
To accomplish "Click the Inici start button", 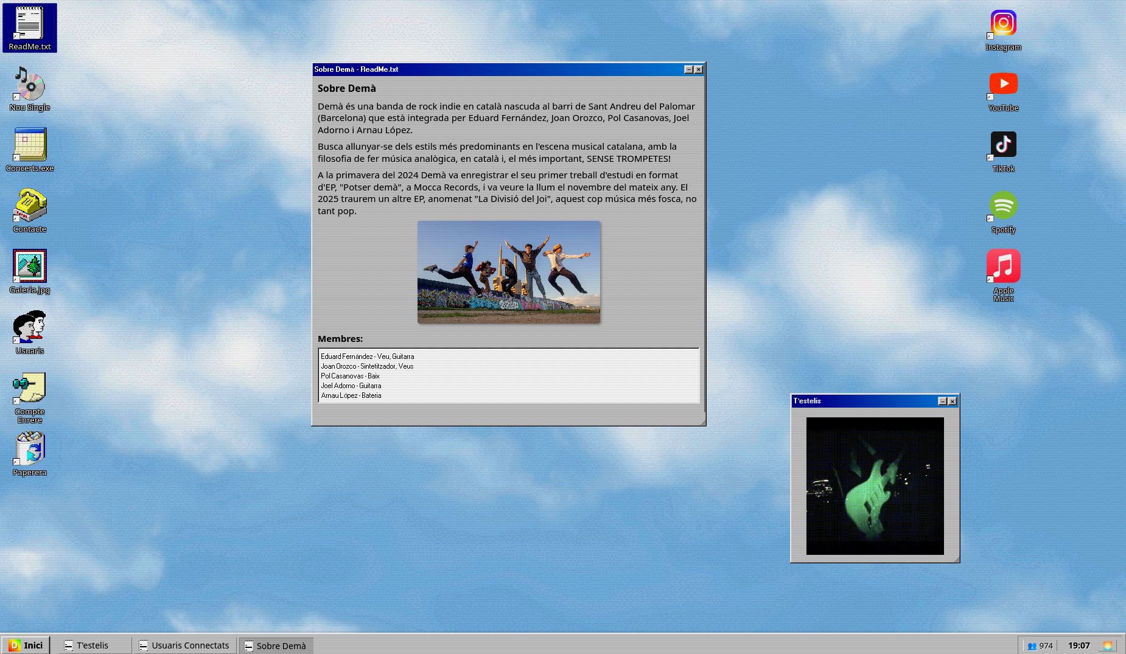I will click(x=26, y=645).
